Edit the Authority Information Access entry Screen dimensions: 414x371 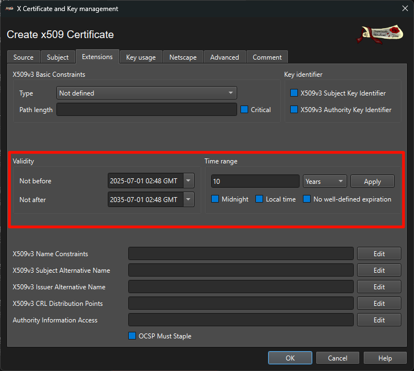click(379, 320)
